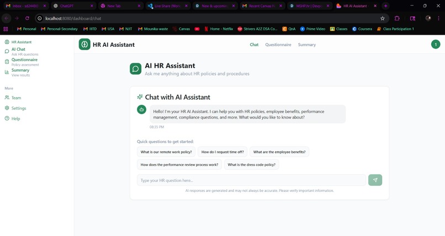The height and width of the screenshot is (236, 445).
Task: Open the Classes bookmark
Action: click(x=339, y=29)
